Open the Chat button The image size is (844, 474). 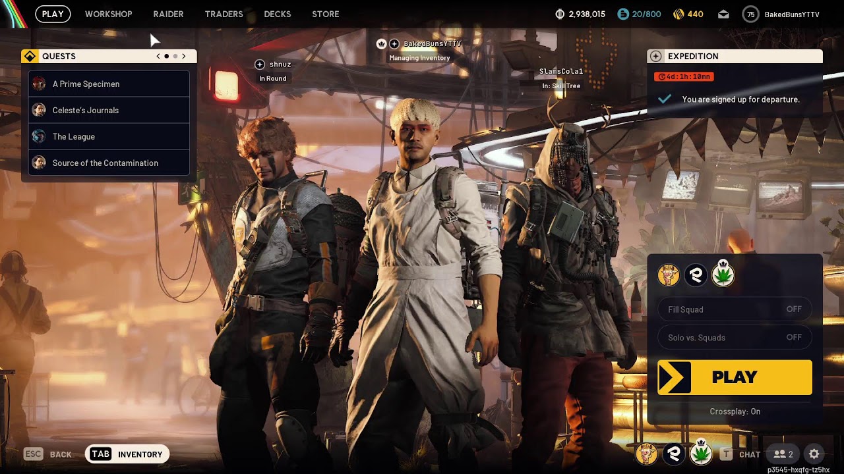click(x=750, y=454)
